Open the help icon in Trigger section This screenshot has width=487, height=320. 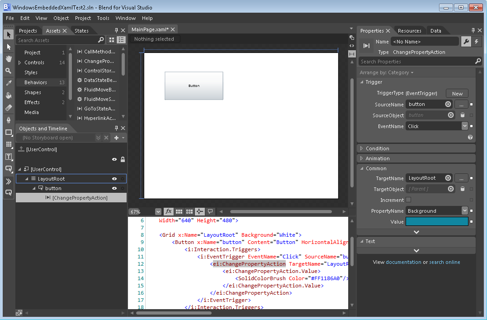(x=470, y=137)
